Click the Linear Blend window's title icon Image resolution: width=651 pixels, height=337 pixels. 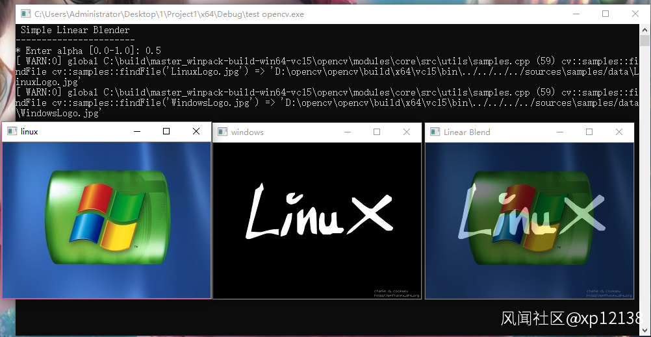click(x=435, y=132)
